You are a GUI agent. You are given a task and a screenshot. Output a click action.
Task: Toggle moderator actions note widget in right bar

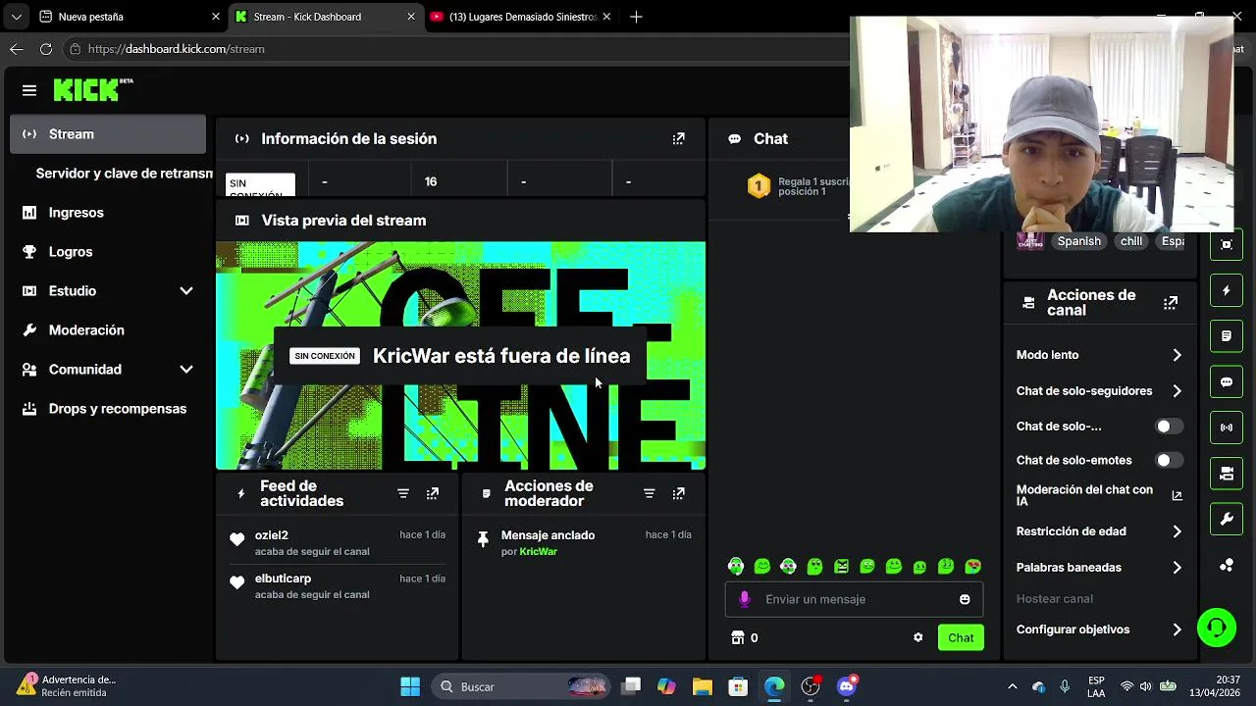[x=1227, y=336]
